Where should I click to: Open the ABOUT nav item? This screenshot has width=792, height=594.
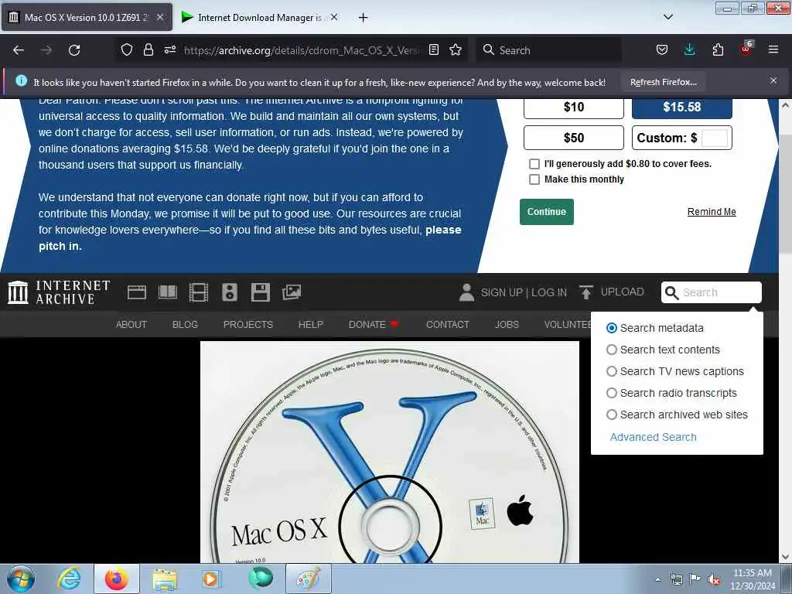pyautogui.click(x=131, y=324)
